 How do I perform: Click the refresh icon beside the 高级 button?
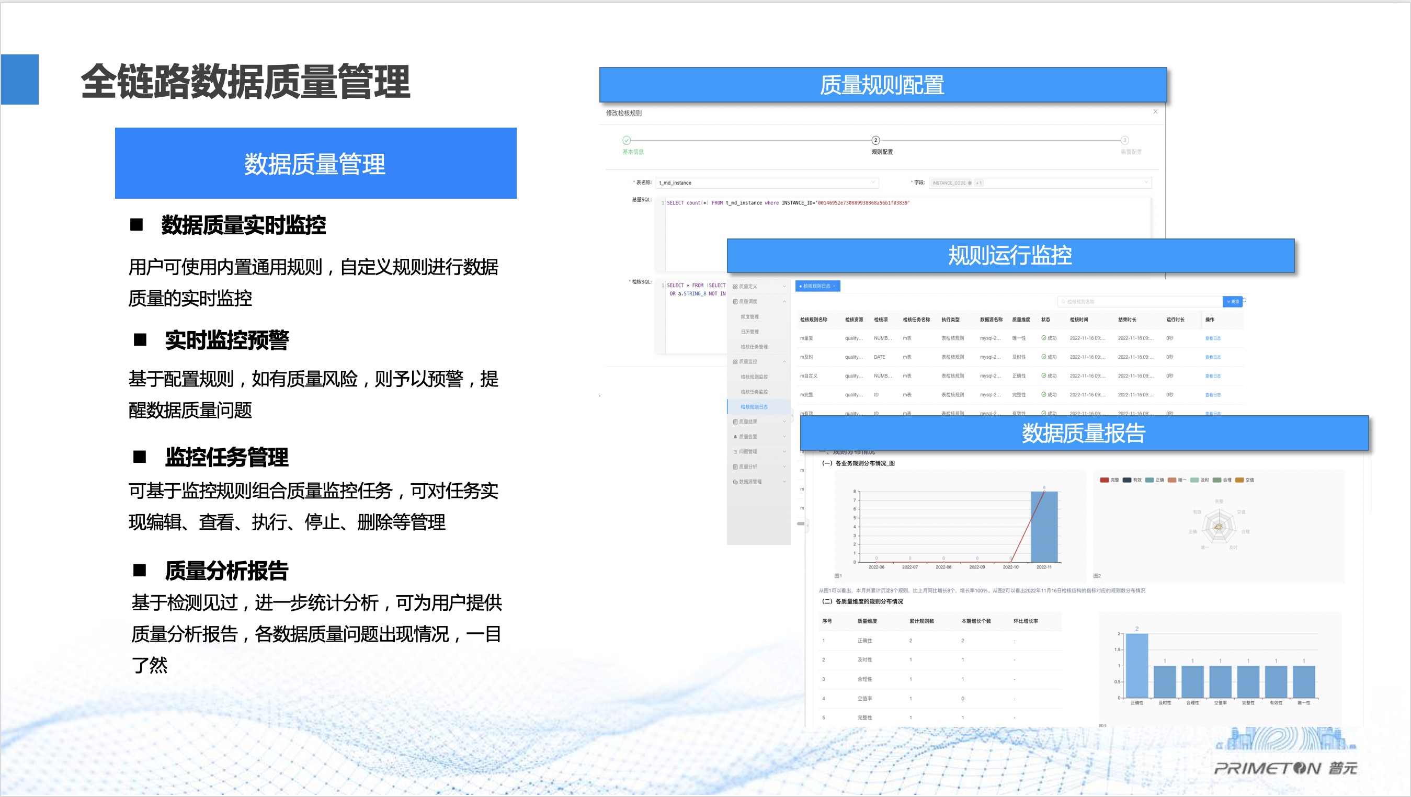point(1245,301)
